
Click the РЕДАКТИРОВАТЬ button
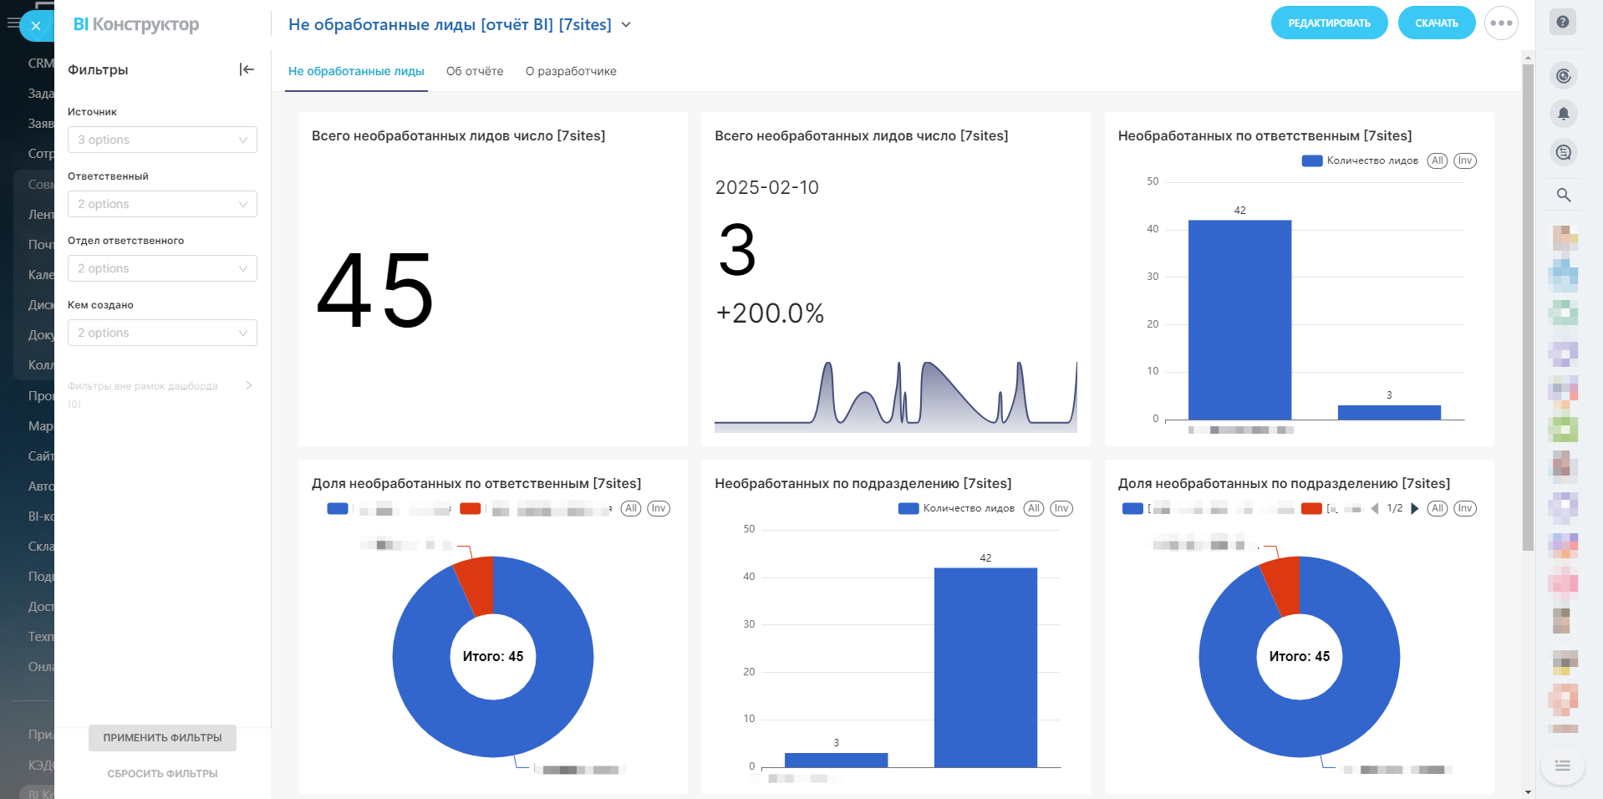pos(1329,23)
